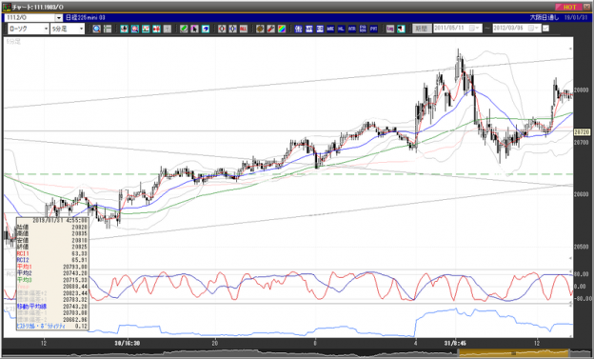This screenshot has width=594, height=359.
Task: Open the rainbow color palette icon
Action: click(x=282, y=29)
